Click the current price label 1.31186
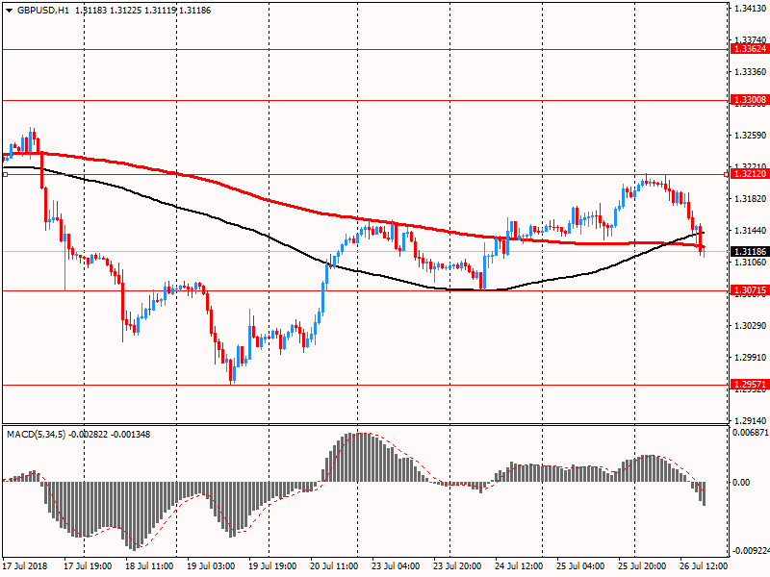The height and width of the screenshot is (577, 770). [x=750, y=252]
